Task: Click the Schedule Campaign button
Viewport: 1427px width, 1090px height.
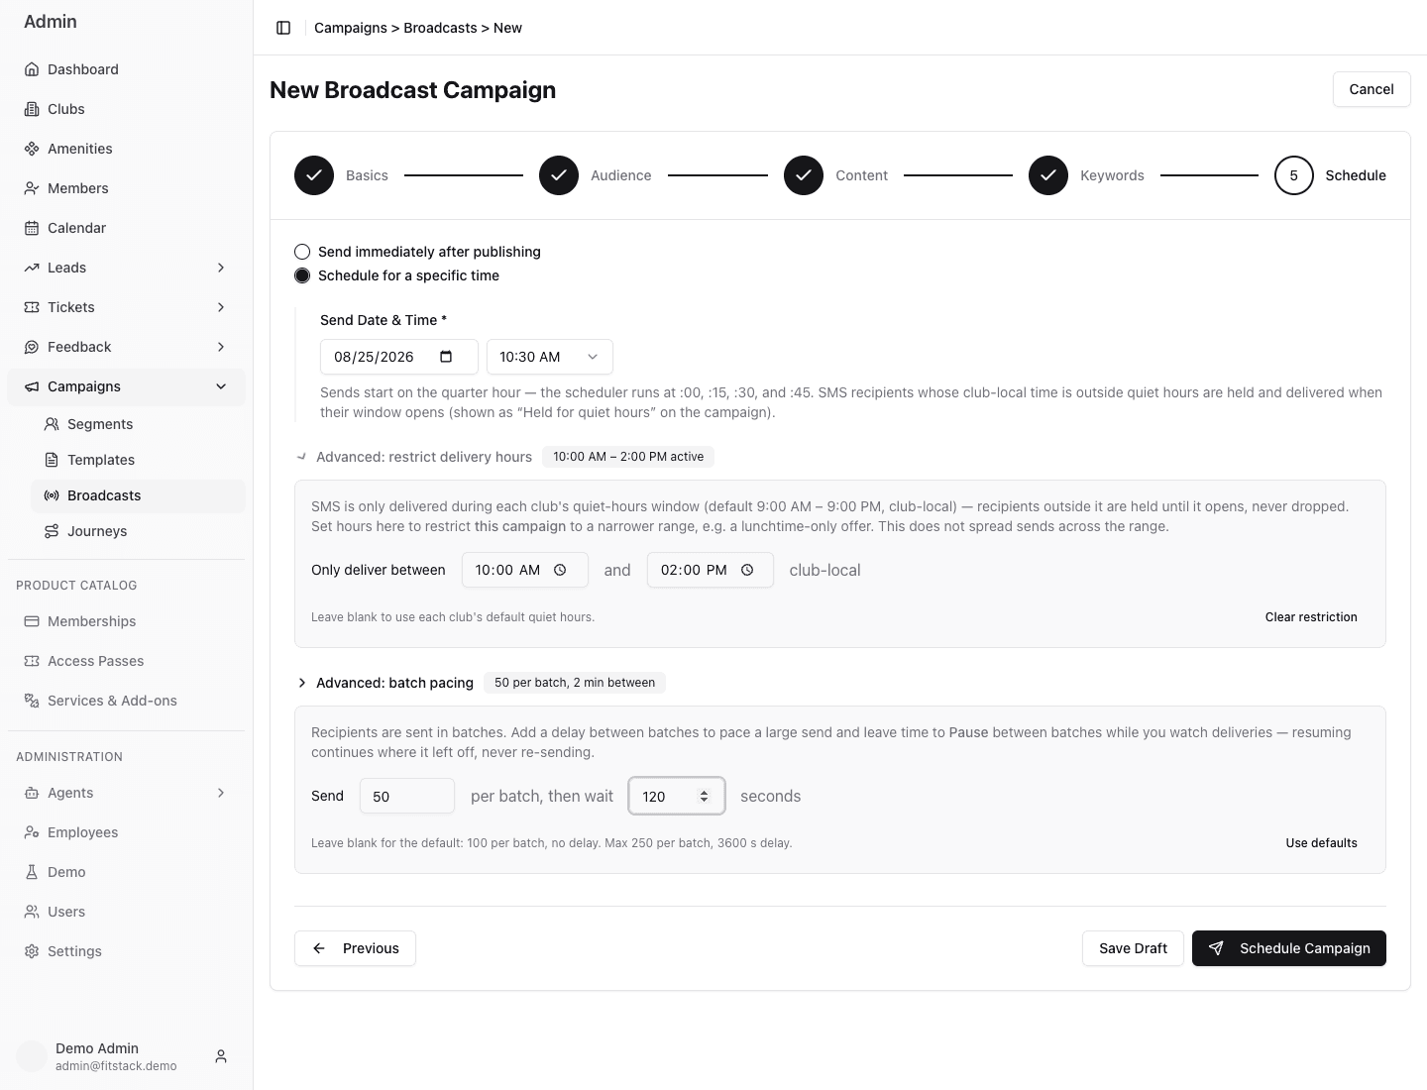Action: pos(1289,948)
